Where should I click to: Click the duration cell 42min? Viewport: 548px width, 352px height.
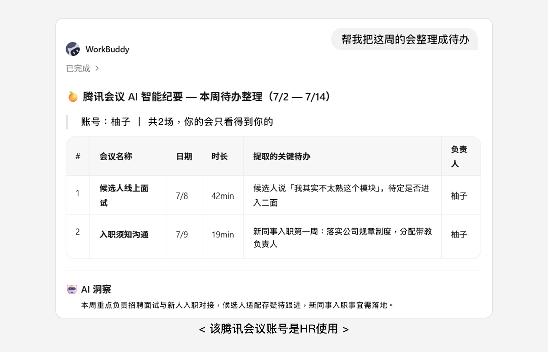[223, 196]
